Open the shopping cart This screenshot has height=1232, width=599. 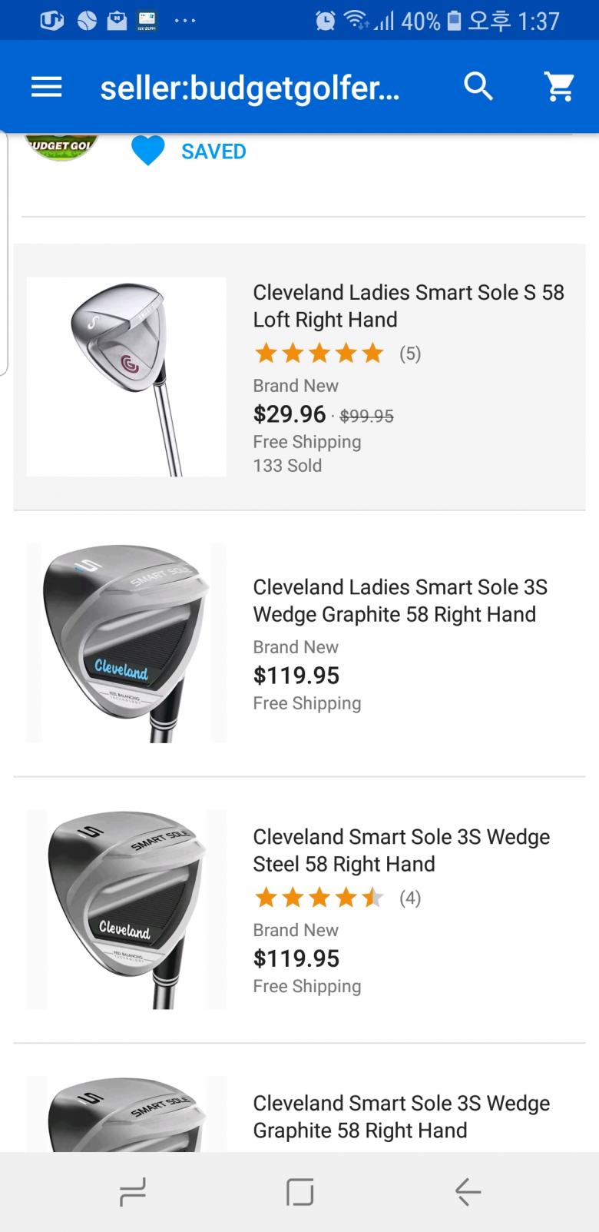tap(560, 87)
